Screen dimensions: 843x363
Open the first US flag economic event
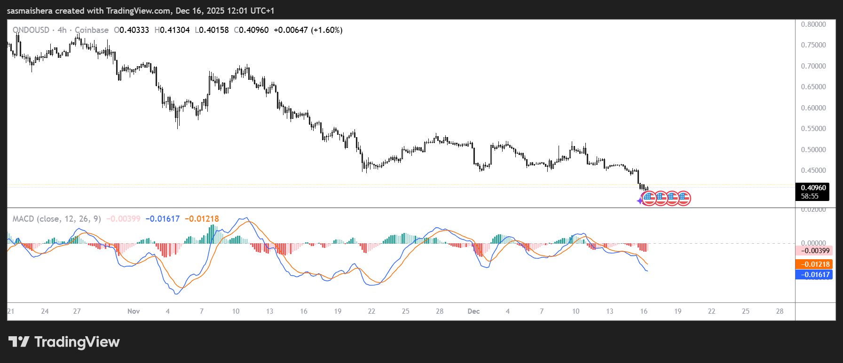649,198
